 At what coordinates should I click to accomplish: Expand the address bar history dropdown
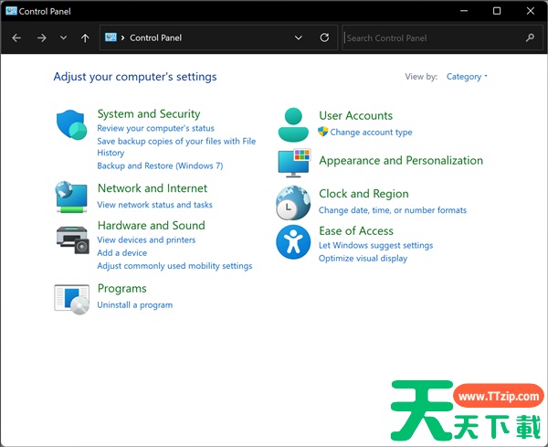[x=298, y=37]
